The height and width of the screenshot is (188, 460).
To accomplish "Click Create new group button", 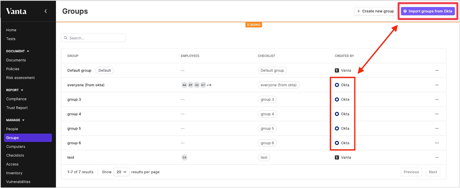I will pyautogui.click(x=375, y=11).
